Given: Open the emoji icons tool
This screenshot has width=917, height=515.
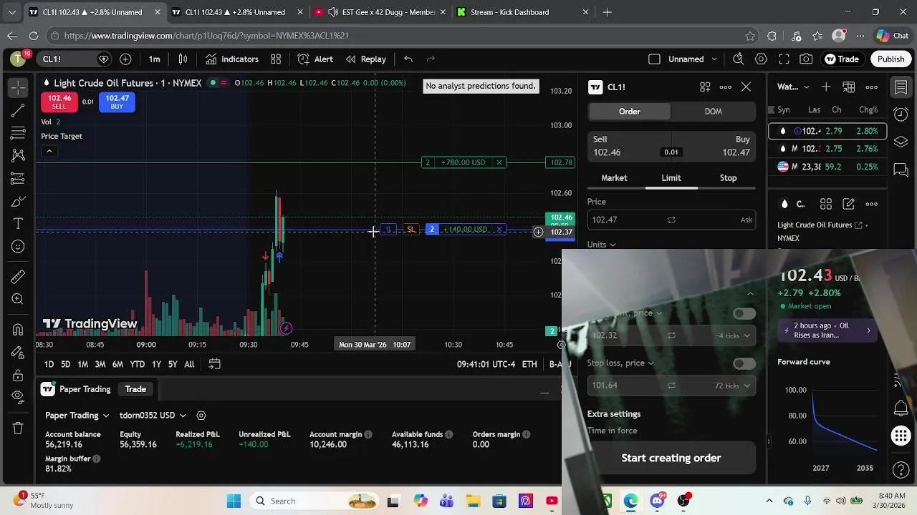Looking at the screenshot, I should (x=19, y=247).
